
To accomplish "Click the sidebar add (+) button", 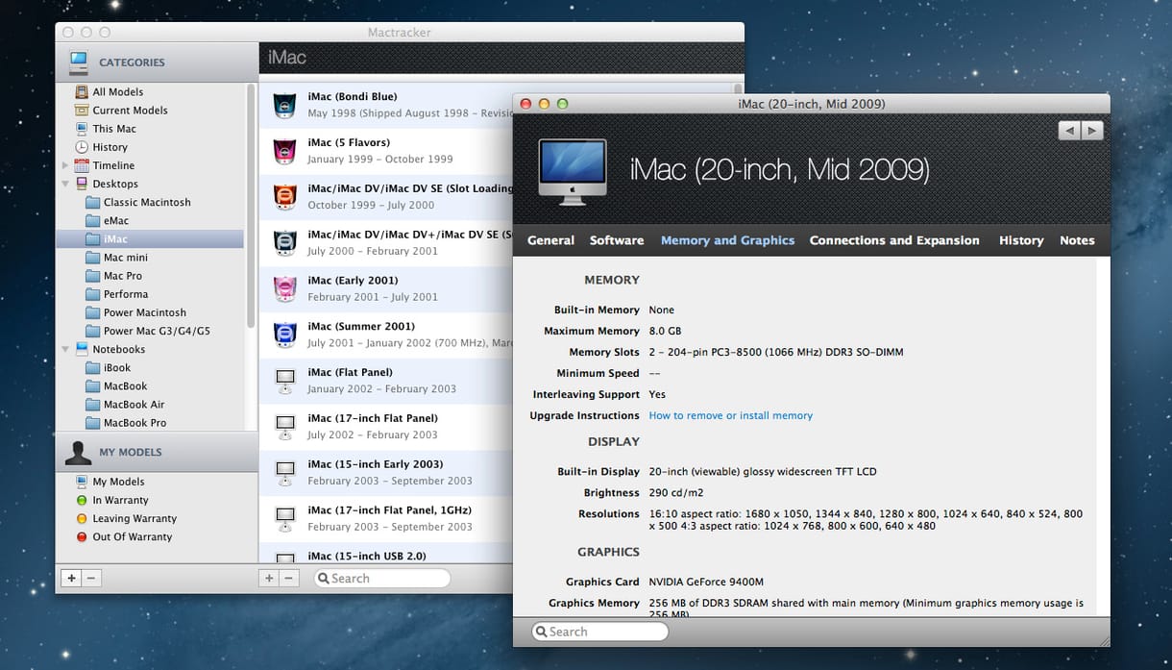I will coord(71,578).
